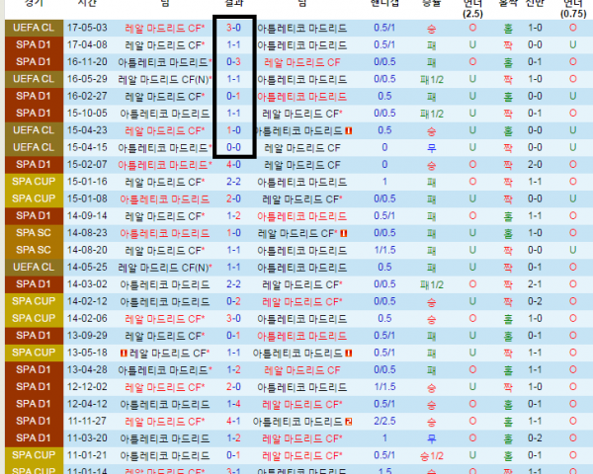Image resolution: width=593 pixels, height=474 pixels.
Task: Open home team 레알 마드리드 CF(N) in 16-05-29 row
Action: click(164, 79)
